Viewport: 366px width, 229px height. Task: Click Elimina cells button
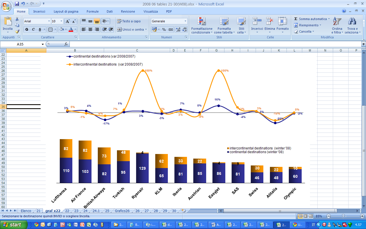270,25
